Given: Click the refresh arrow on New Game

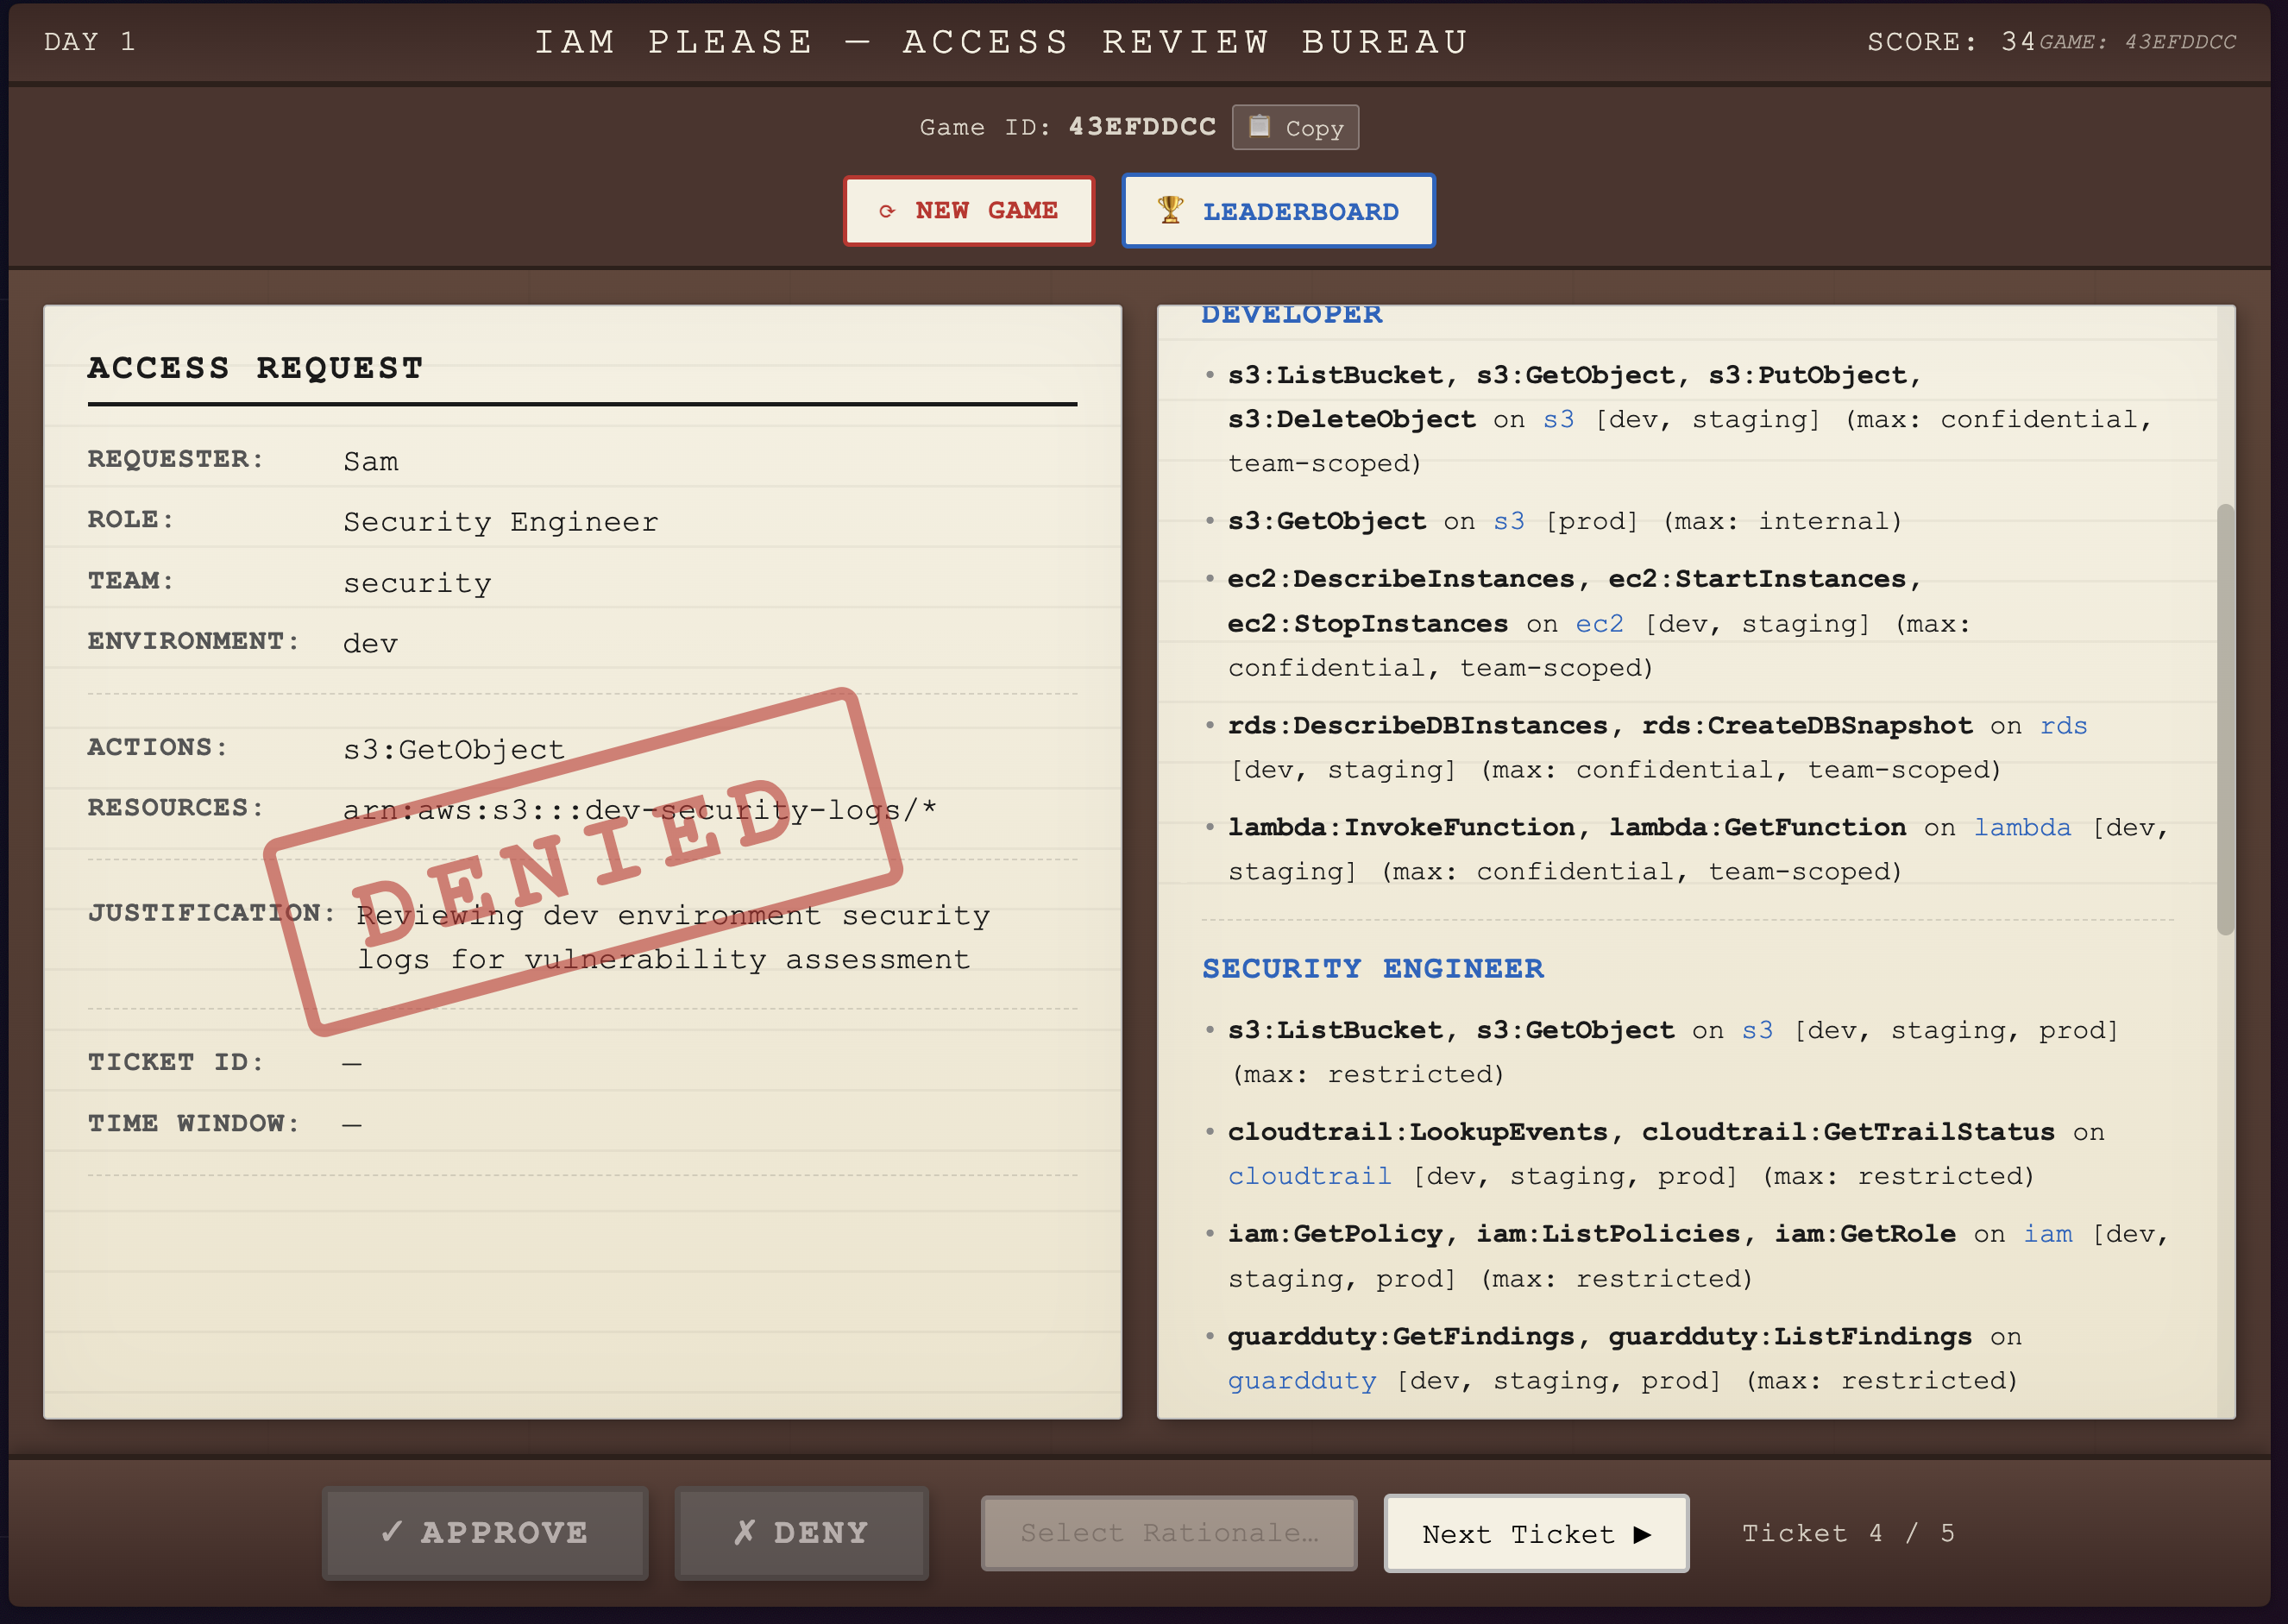Looking at the screenshot, I should pyautogui.click(x=887, y=211).
